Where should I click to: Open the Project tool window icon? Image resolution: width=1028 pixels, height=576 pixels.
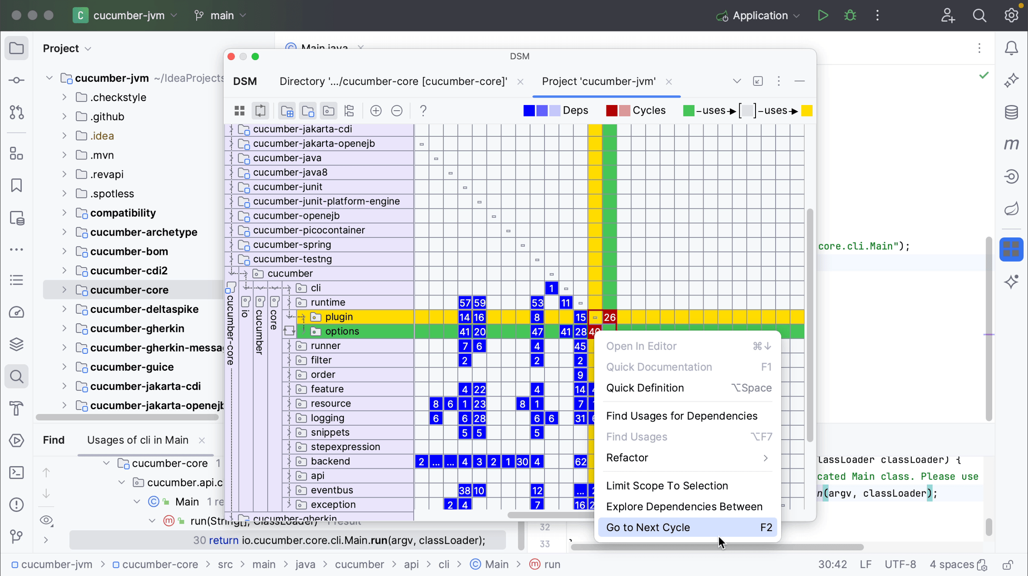pyautogui.click(x=17, y=48)
